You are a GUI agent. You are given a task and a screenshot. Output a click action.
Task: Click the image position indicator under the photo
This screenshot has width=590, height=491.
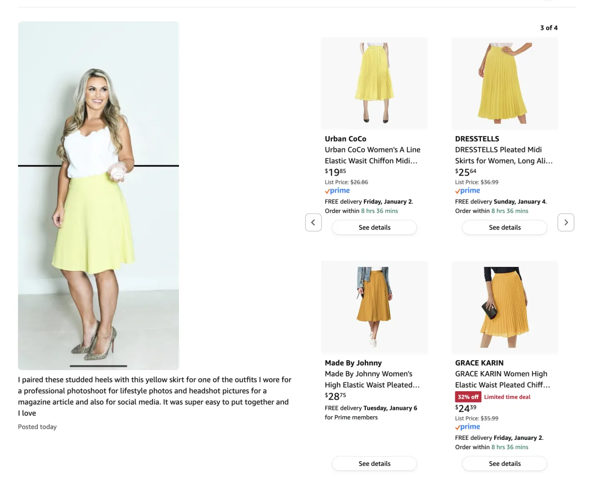98,366
